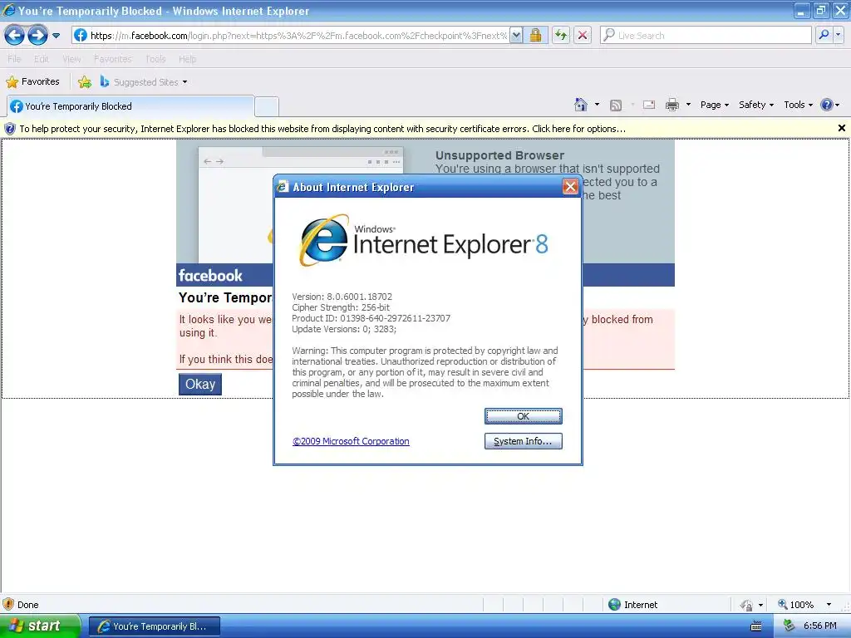
Task: Open the recent pages dropdown arrow
Action: [56, 36]
